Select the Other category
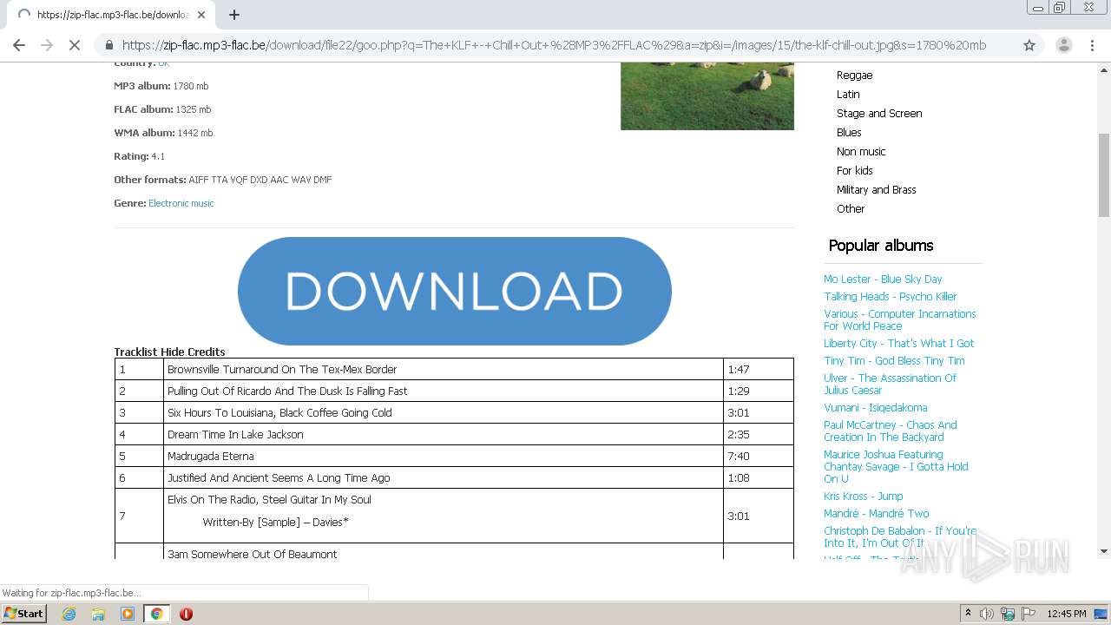Viewport: 1111px width, 625px height. click(851, 209)
